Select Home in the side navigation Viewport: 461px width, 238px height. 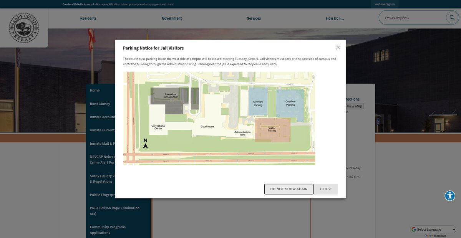click(x=95, y=91)
